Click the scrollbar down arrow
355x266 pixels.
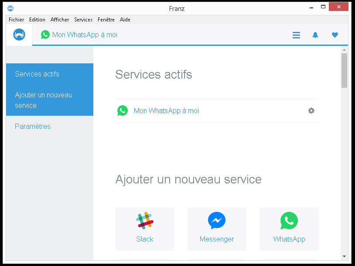[345, 256]
